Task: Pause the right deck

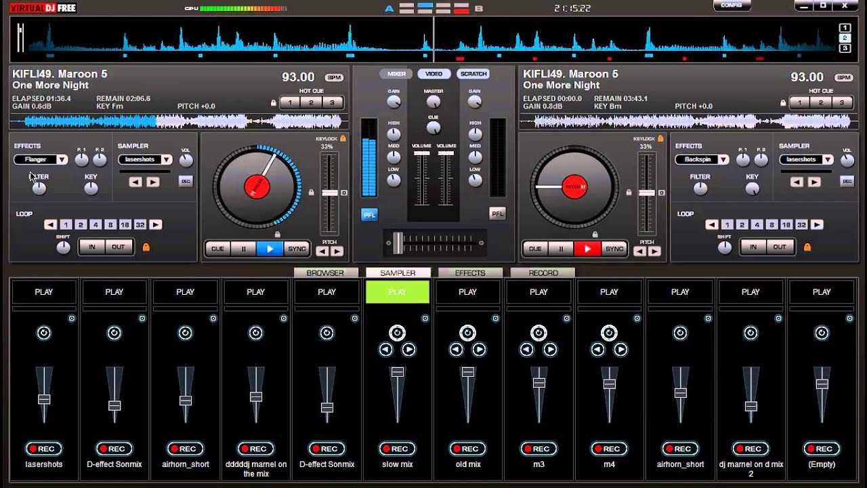Action: coord(561,249)
